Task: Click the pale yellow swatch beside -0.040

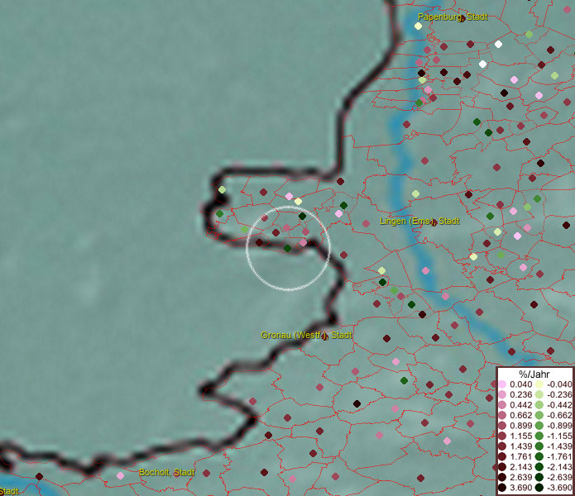Action: 539,384
